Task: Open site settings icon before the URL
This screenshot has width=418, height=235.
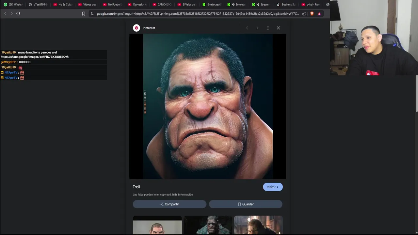Action: pos(92,14)
